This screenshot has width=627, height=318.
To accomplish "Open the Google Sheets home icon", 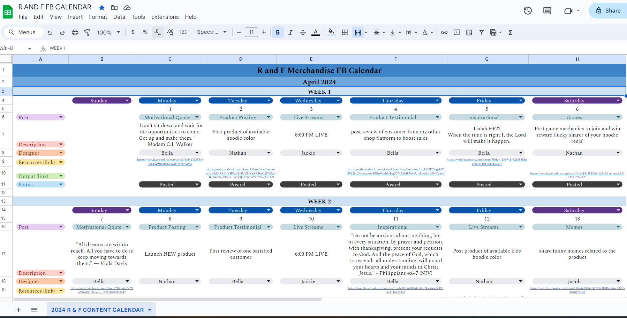I will pyautogui.click(x=8, y=12).
